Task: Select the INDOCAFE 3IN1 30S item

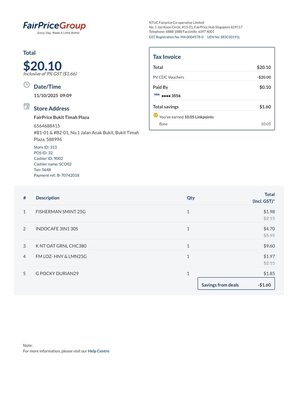Action: [x=57, y=229]
